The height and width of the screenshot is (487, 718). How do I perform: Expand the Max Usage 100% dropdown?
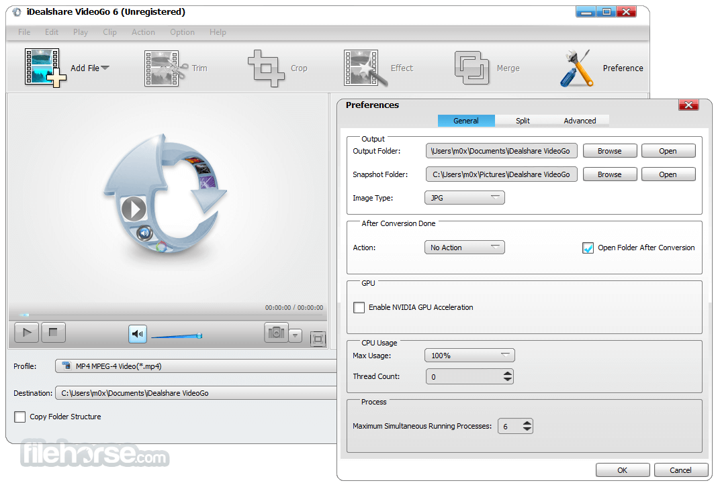click(469, 356)
